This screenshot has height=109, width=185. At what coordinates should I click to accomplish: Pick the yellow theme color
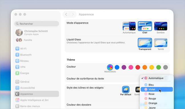[x=152, y=67]
